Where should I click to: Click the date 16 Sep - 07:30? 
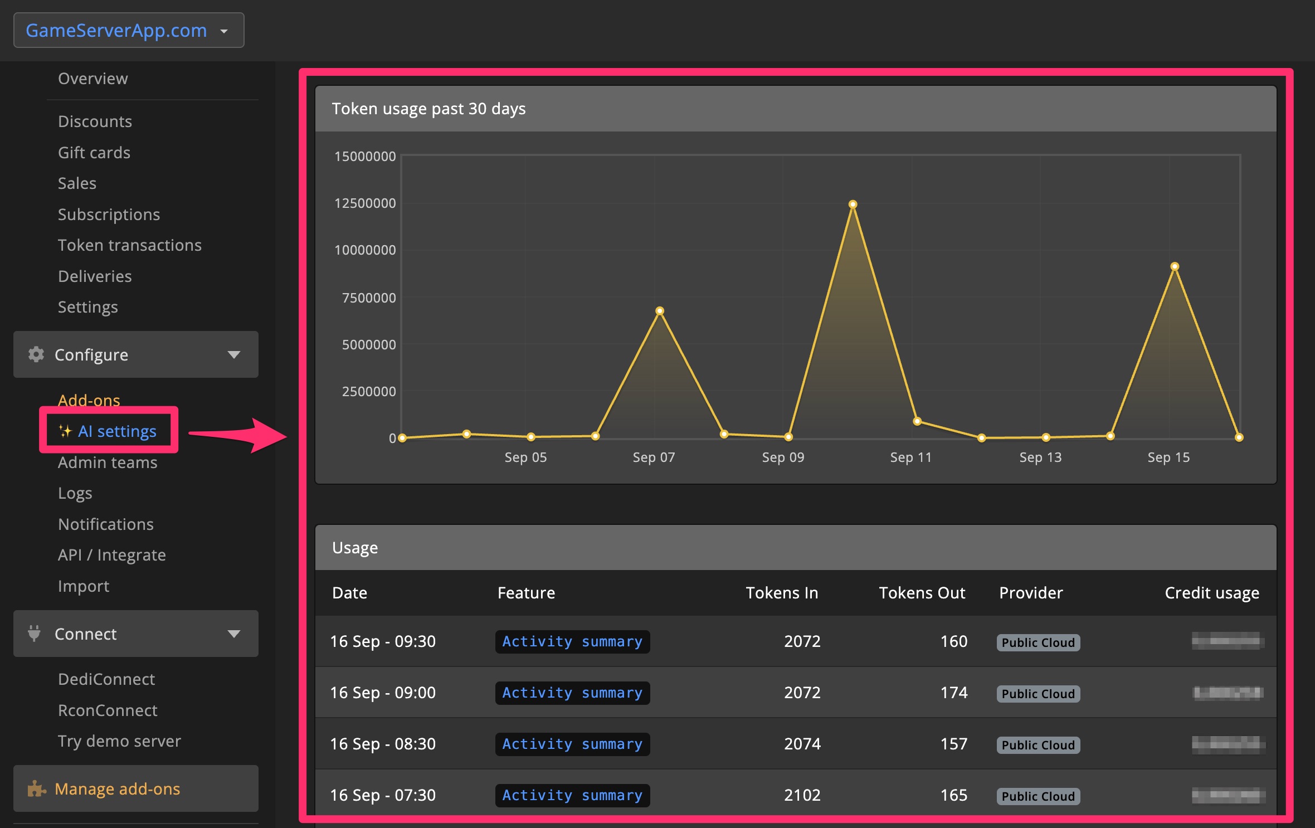click(x=383, y=795)
